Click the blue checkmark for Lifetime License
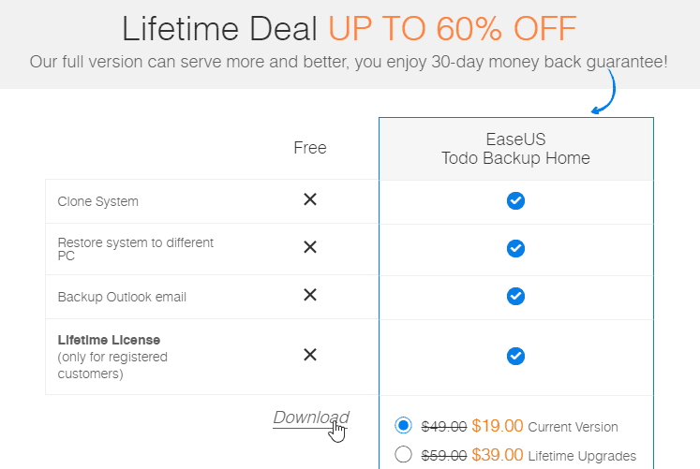The width and height of the screenshot is (700, 469). click(515, 357)
